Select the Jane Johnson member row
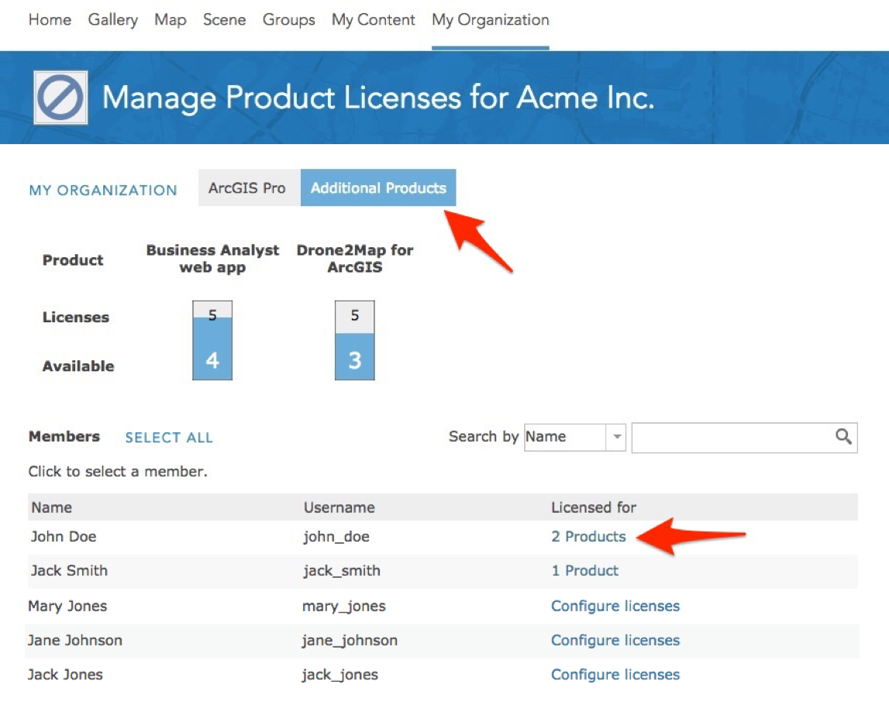Screen dimensions: 889x722 tap(75, 641)
